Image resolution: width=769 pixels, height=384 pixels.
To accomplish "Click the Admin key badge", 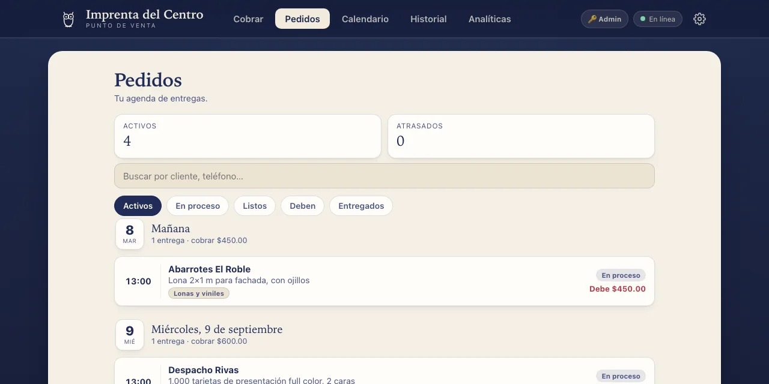I will (x=604, y=19).
